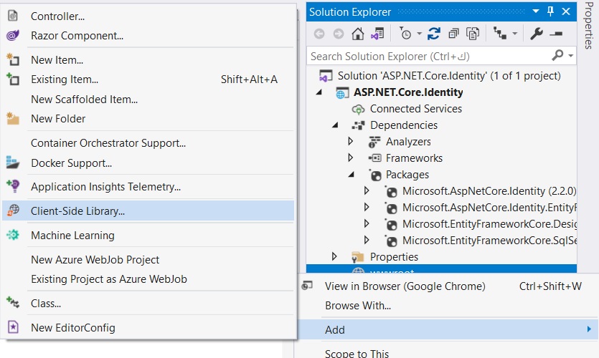Select Connected Services in the tree
Image resolution: width=599 pixels, height=358 pixels.
415,109
